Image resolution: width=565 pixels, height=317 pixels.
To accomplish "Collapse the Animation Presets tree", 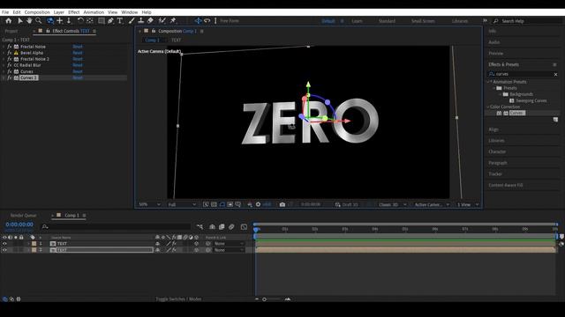I will point(488,82).
